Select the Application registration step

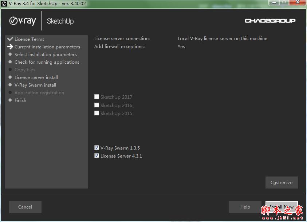[39, 92]
